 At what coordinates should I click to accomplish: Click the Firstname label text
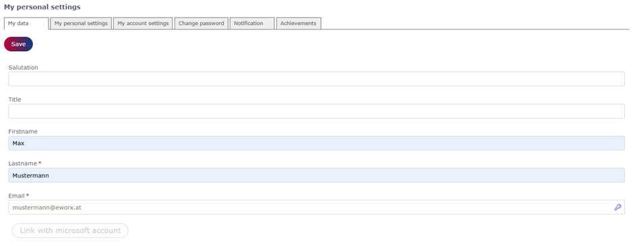coord(23,132)
